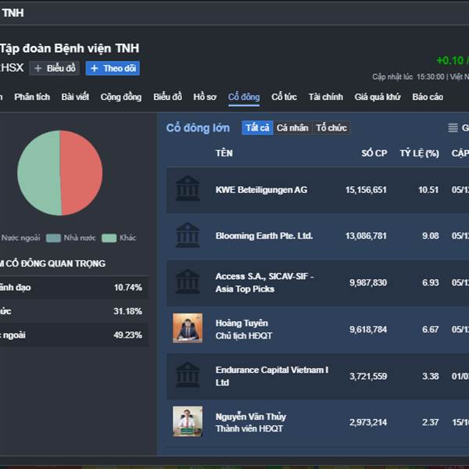Click Blooming Earth Pte. Ltd. institution icon
This screenshot has width=469, height=469.
[188, 235]
